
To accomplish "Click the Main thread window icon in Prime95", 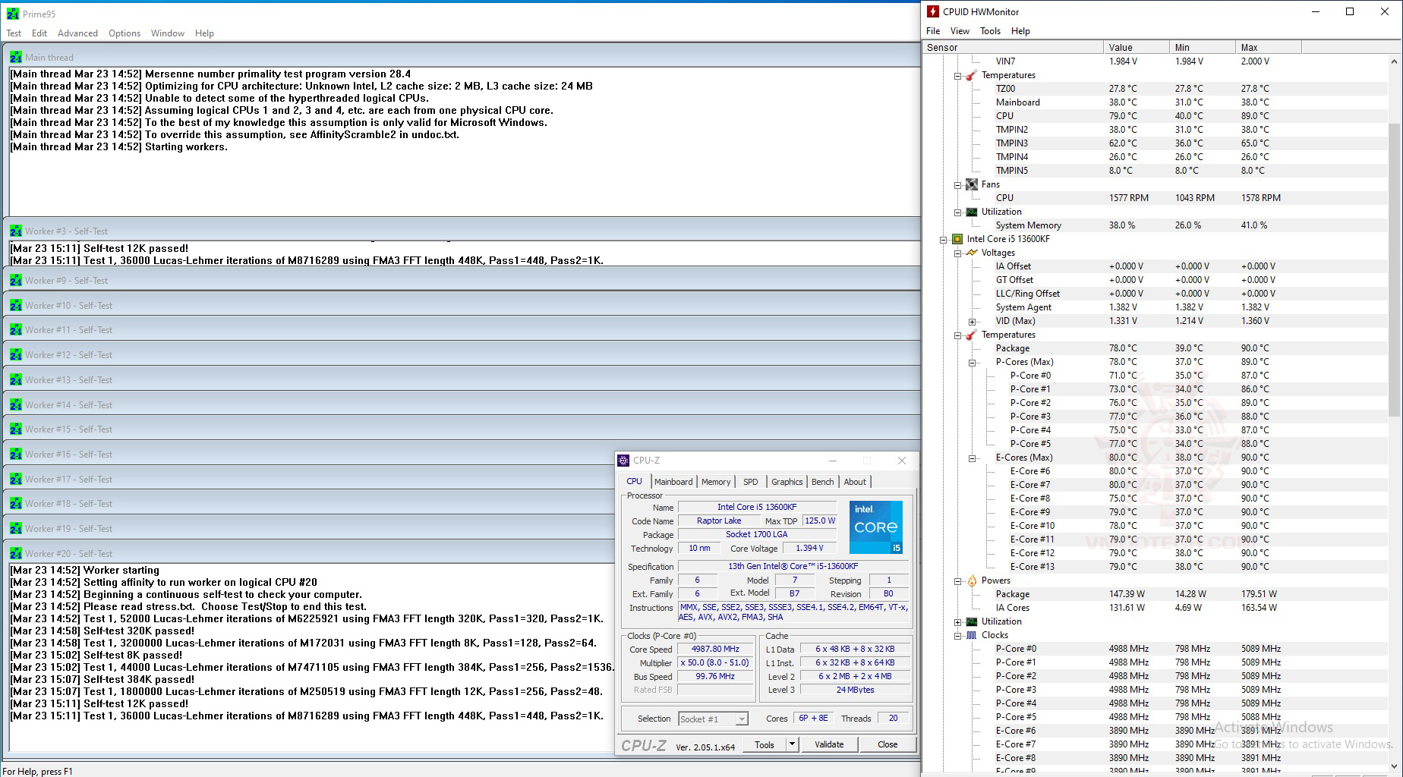I will point(16,58).
